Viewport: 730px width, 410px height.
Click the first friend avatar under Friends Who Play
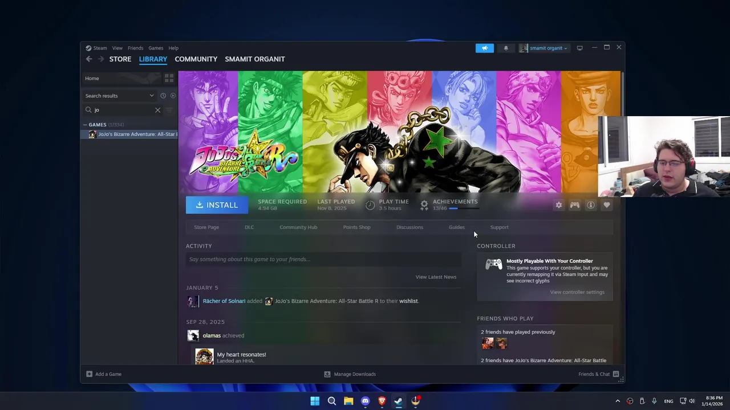pos(488,343)
